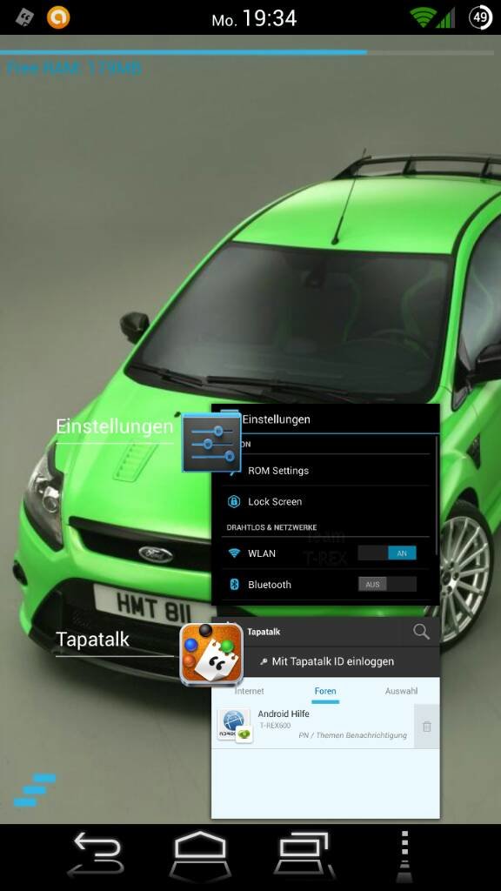
Task: Tap the blue stacked bars icon
Action: (35, 790)
